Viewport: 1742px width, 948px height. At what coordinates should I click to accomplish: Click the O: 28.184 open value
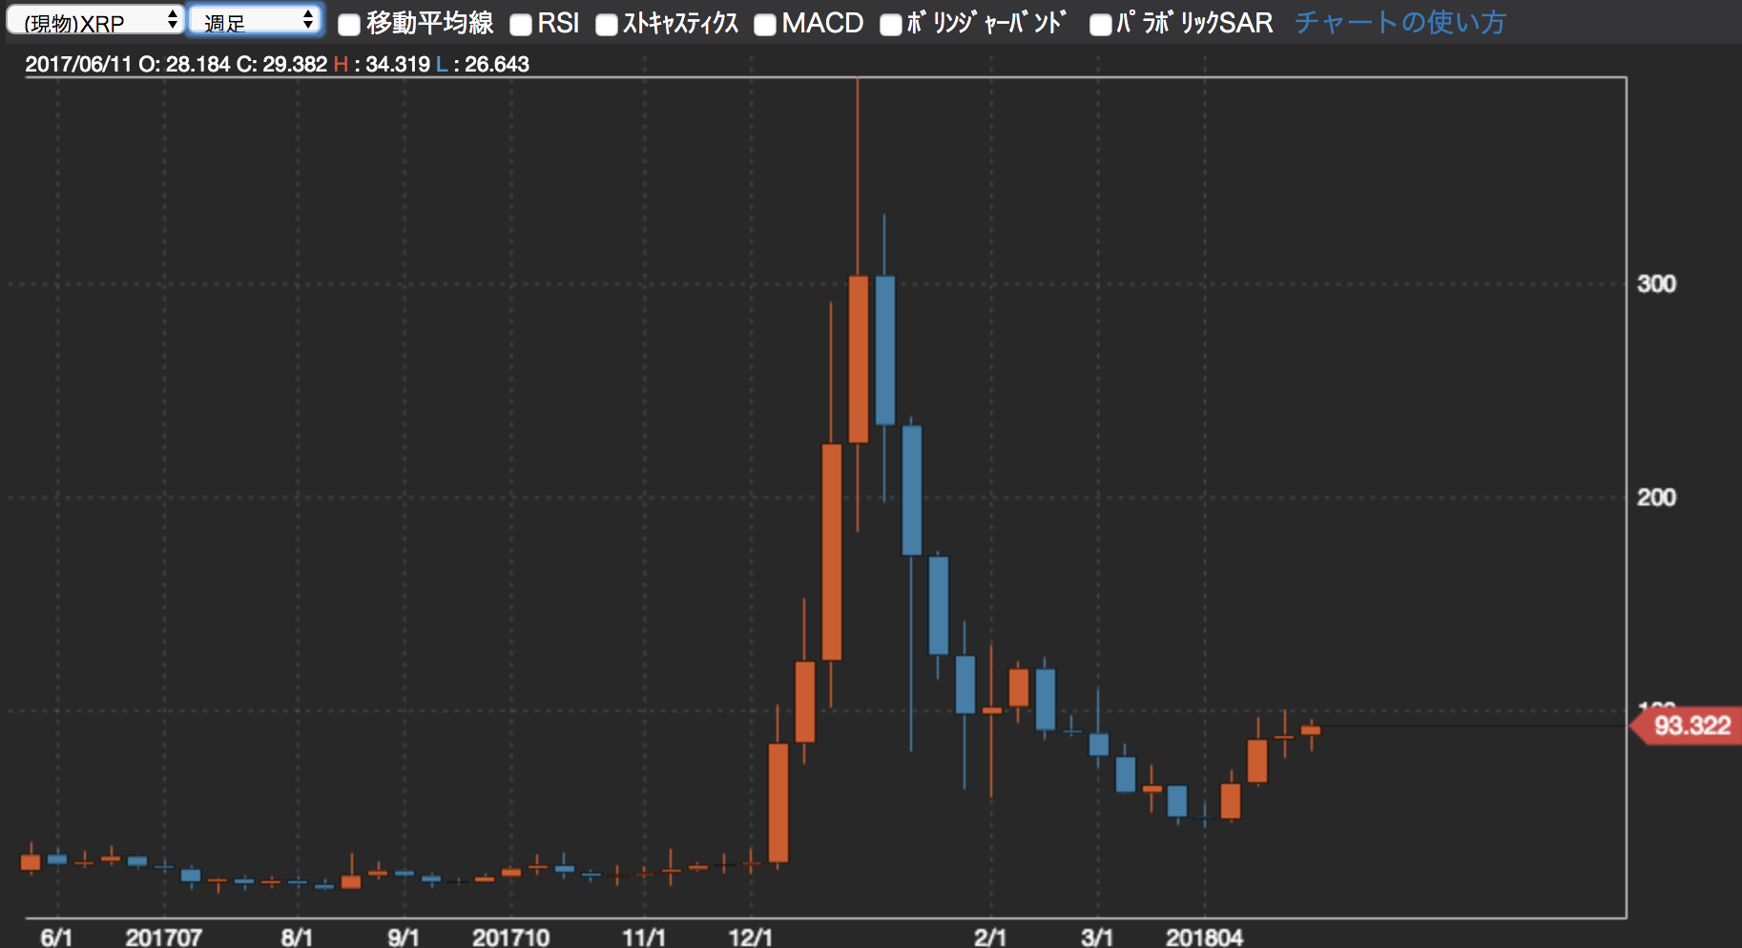pos(184,65)
